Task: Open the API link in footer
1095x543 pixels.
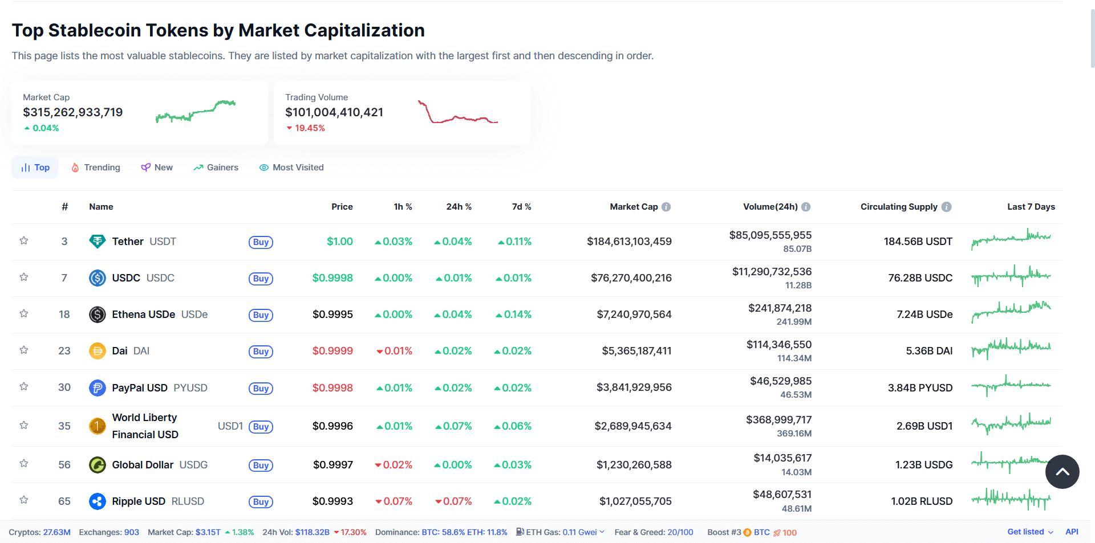Action: pos(1072,532)
